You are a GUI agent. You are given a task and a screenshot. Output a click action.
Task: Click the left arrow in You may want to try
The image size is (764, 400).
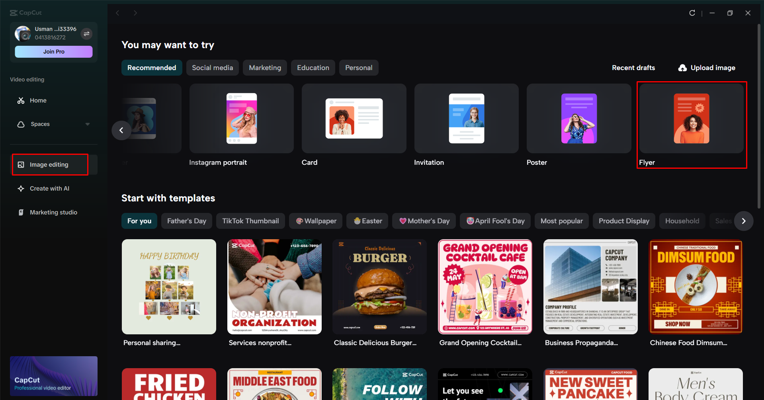click(x=121, y=130)
